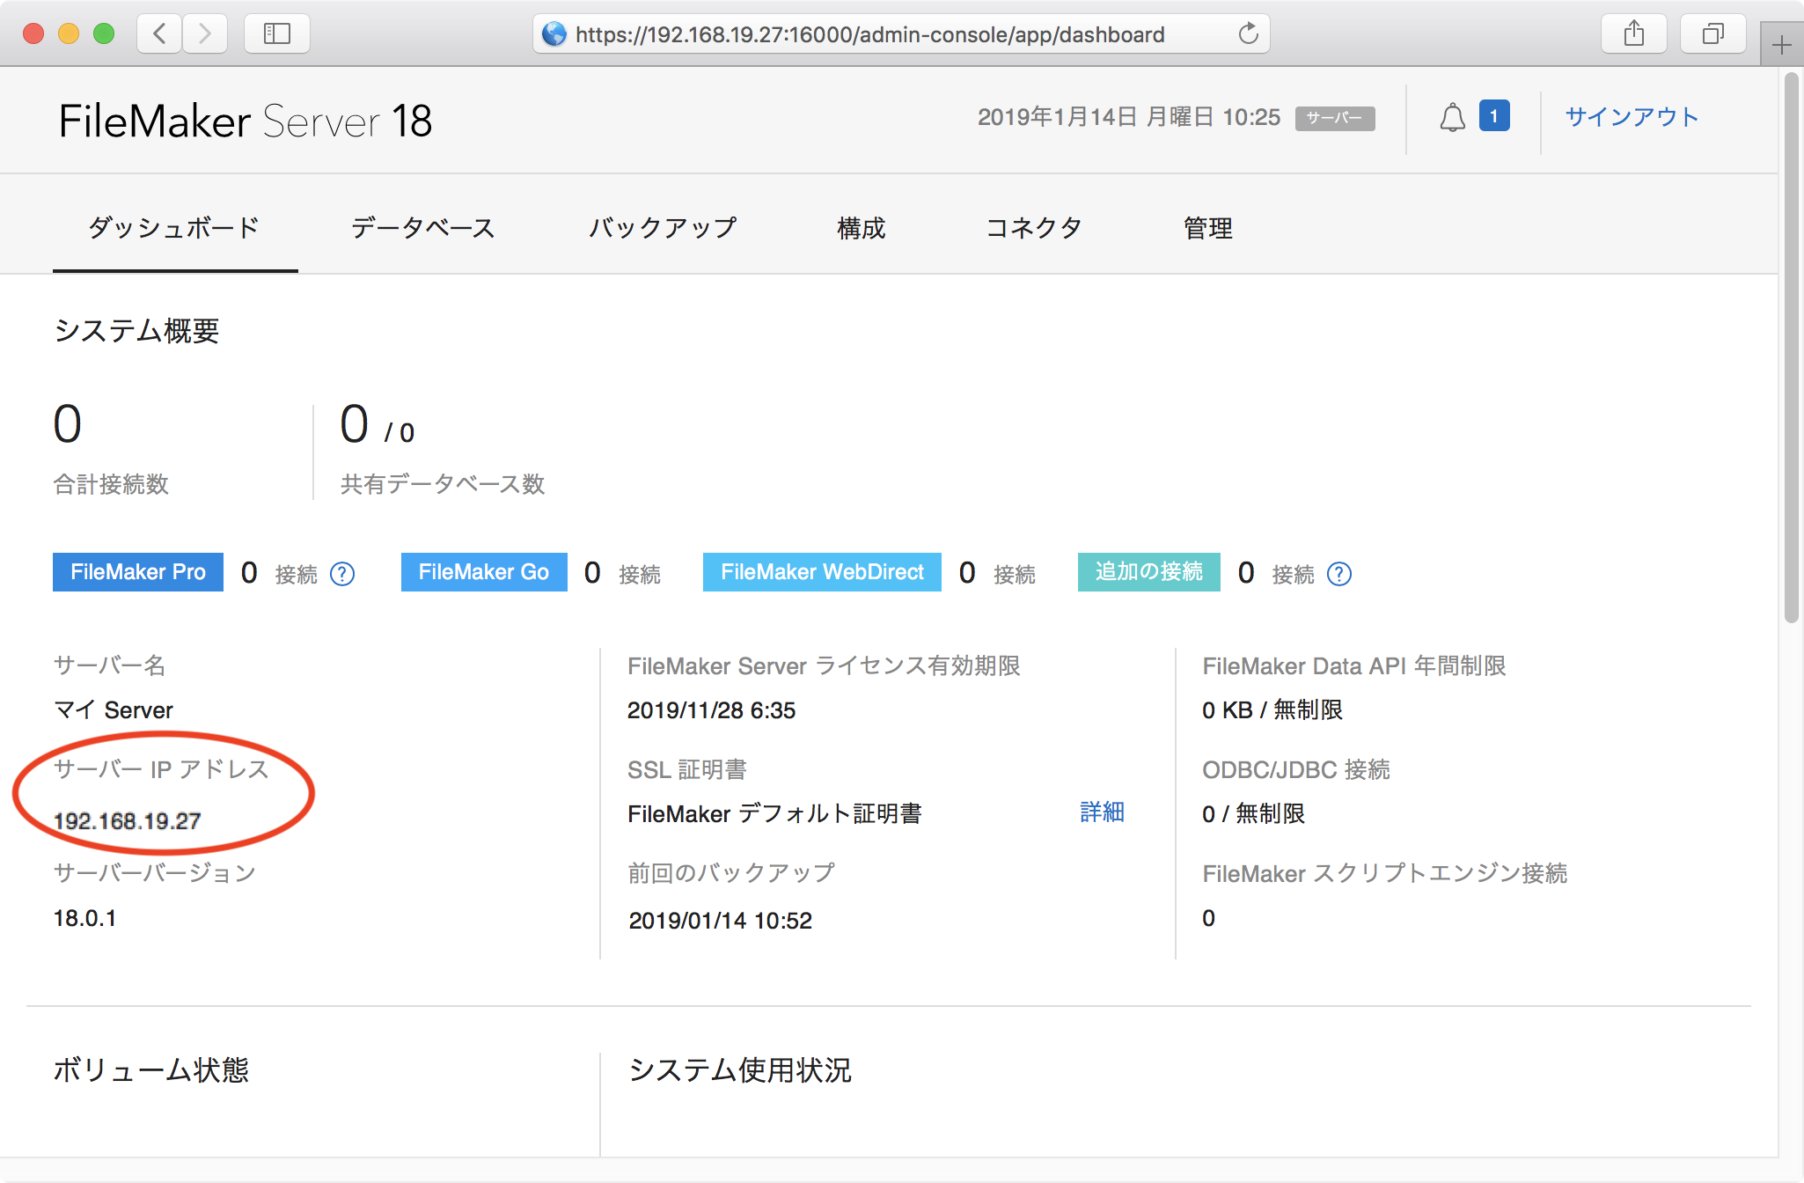
Task: Click the 共有データベース数 label
Action: tap(443, 484)
